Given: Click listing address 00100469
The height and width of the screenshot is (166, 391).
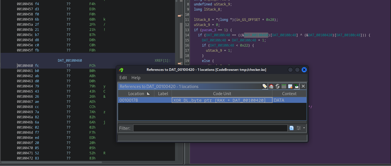Looking at the screenshot, I should click(x=25, y=112).
